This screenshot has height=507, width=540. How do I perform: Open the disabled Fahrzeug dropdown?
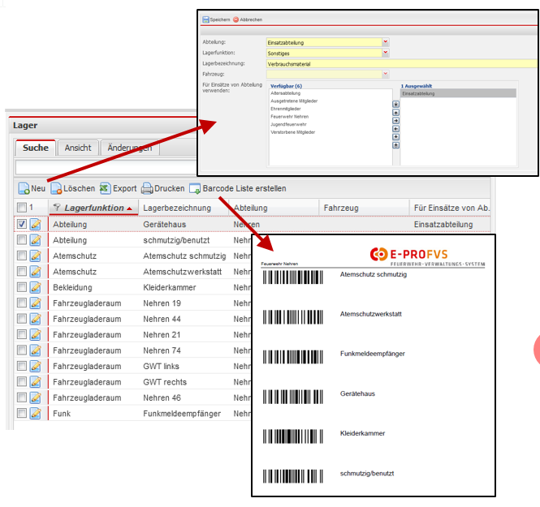click(385, 74)
